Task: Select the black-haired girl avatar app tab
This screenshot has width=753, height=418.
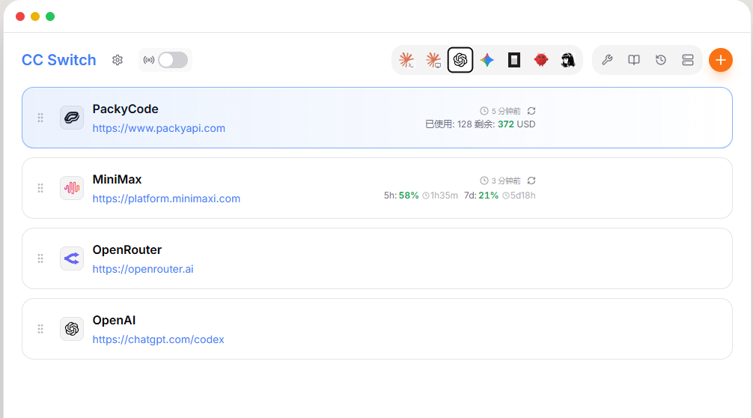Action: pyautogui.click(x=568, y=60)
